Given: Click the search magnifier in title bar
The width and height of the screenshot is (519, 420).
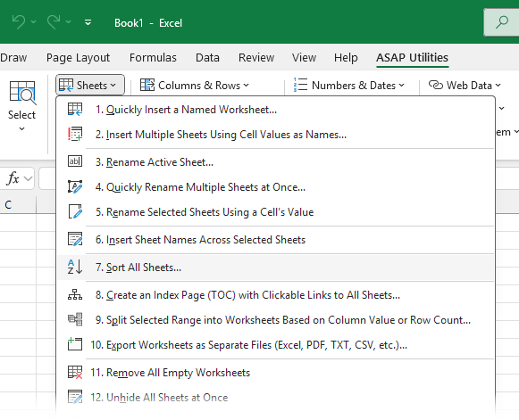Looking at the screenshot, I should 502,22.
